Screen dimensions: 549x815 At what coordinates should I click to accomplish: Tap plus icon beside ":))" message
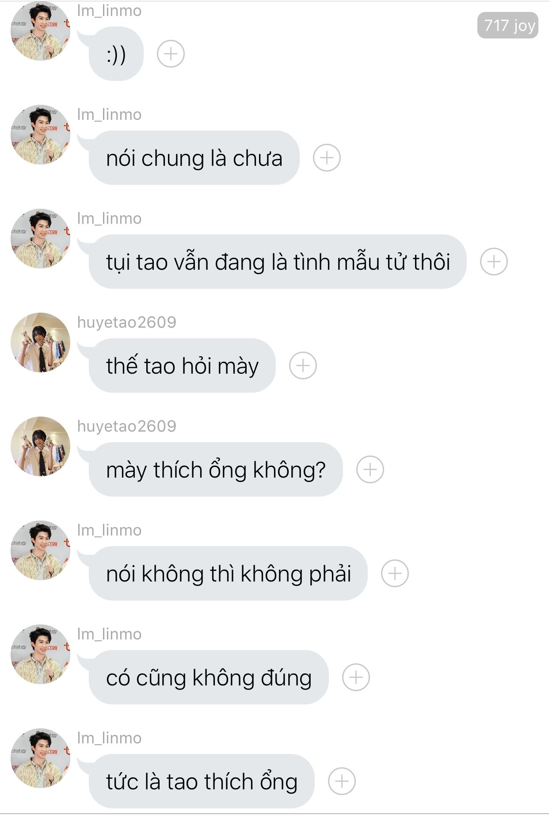point(171,54)
